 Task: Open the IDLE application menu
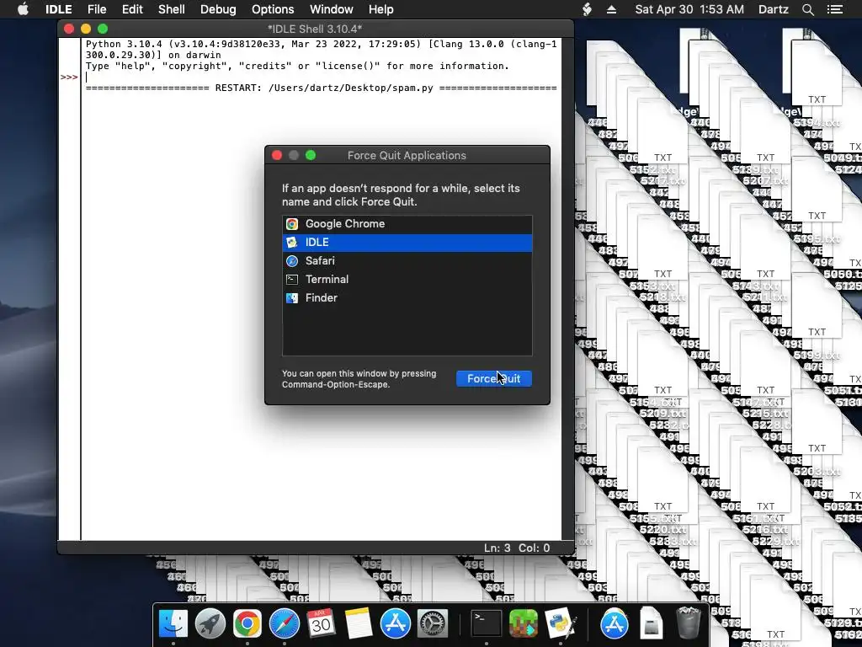pyautogui.click(x=58, y=9)
